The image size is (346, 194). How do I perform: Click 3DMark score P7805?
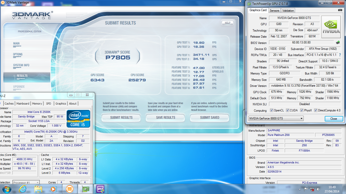click(118, 57)
